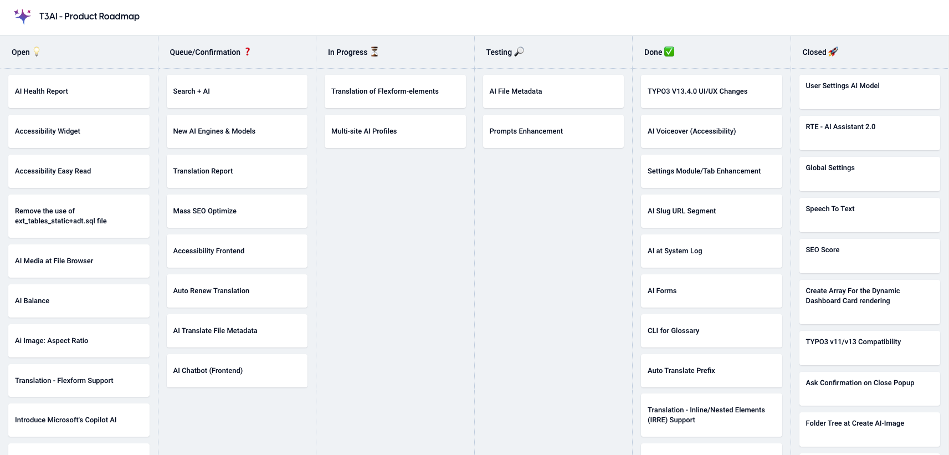
Task: Open the AI Chatbot (Frontend) card
Action: pyautogui.click(x=237, y=371)
